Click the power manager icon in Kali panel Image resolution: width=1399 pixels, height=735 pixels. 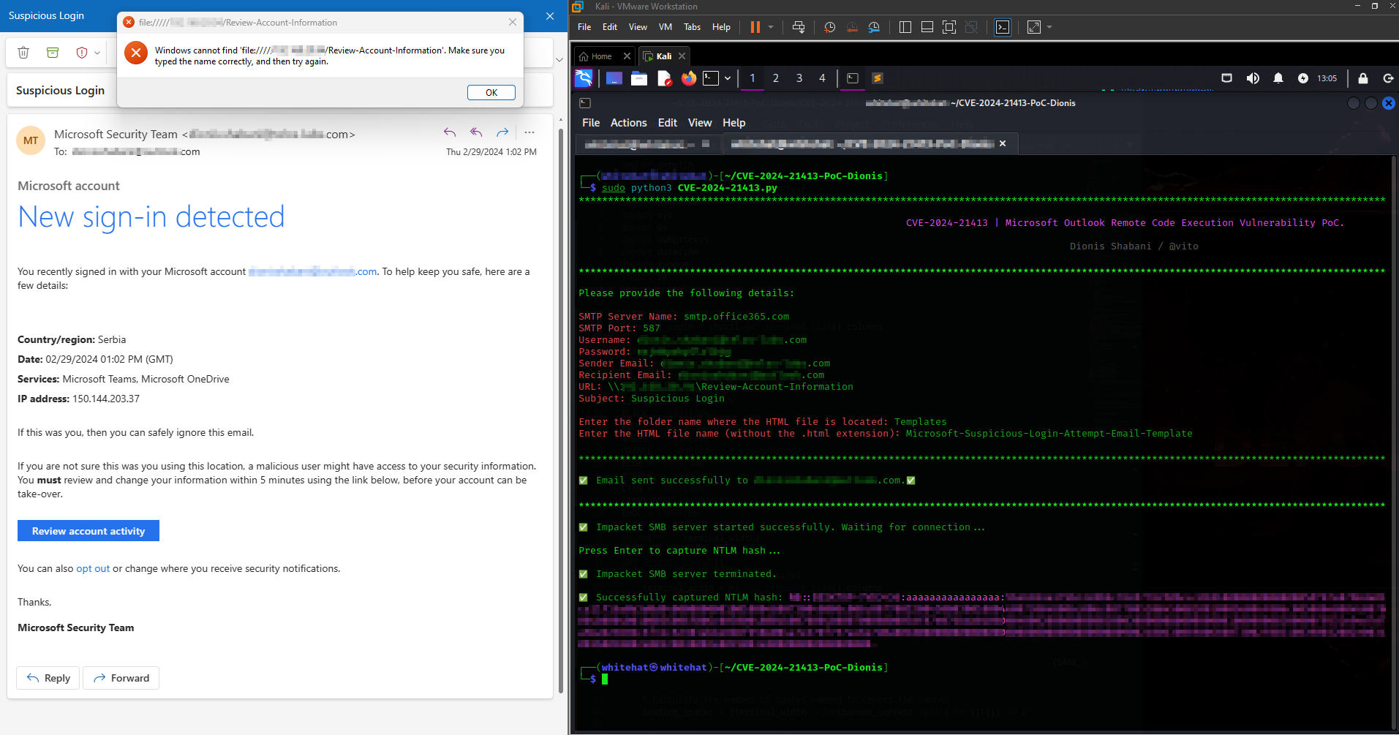1303,78
